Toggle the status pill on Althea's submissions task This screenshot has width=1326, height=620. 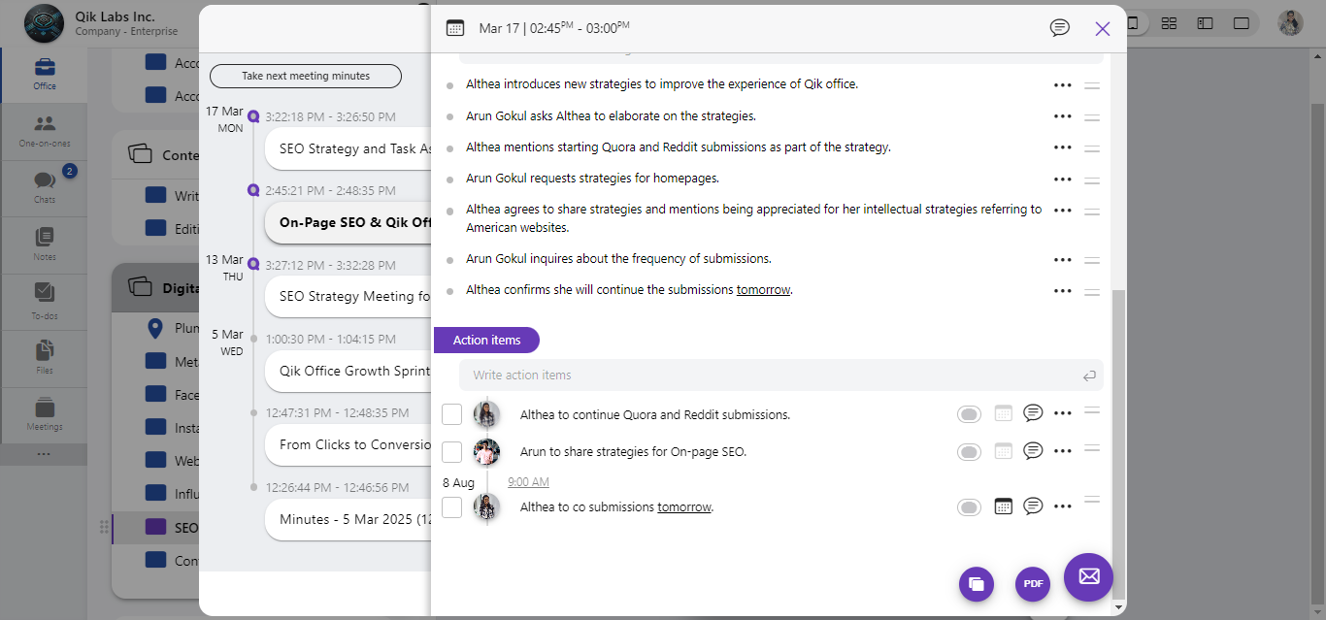tap(969, 506)
